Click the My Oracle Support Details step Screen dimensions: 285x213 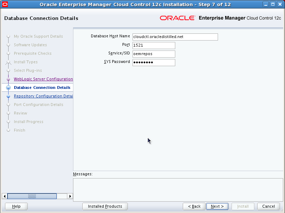pos(38,36)
